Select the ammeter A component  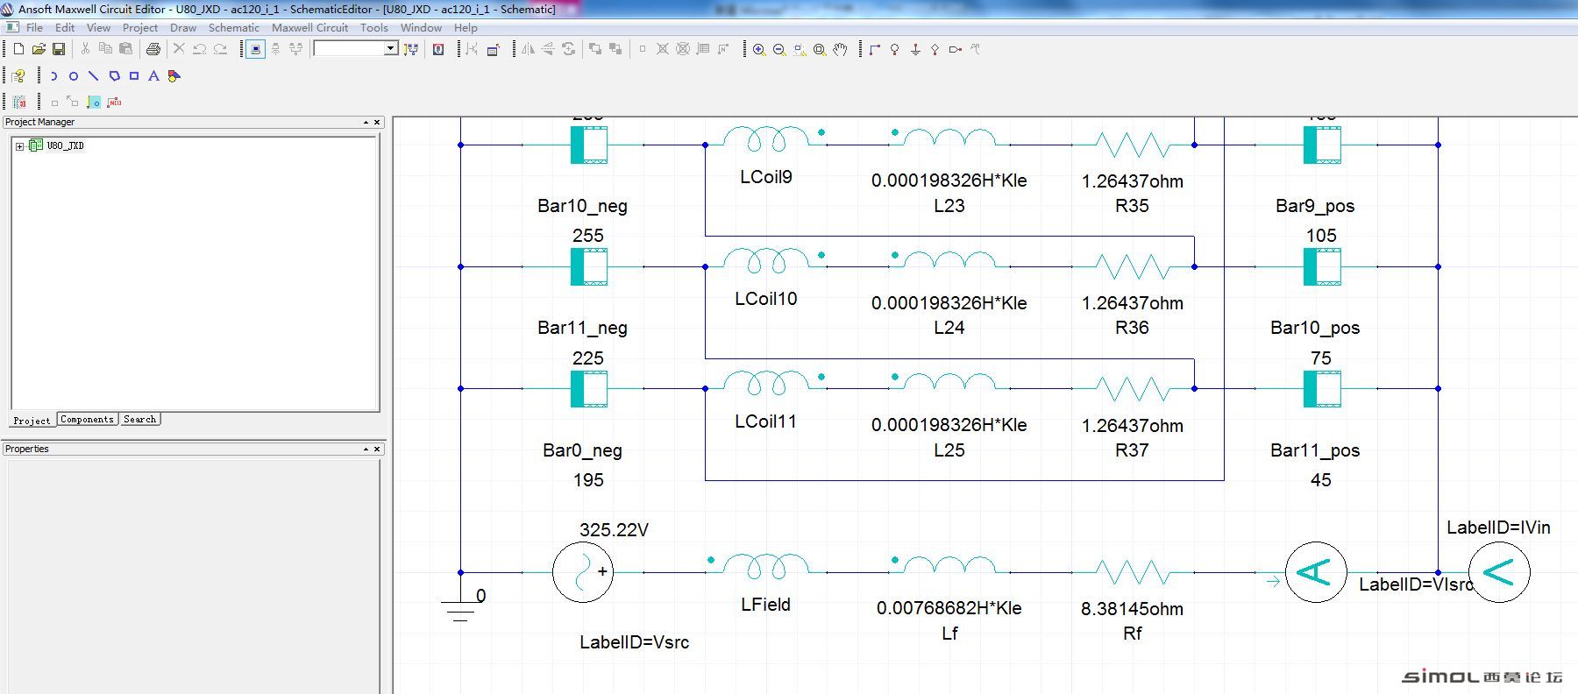pyautogui.click(x=1315, y=572)
